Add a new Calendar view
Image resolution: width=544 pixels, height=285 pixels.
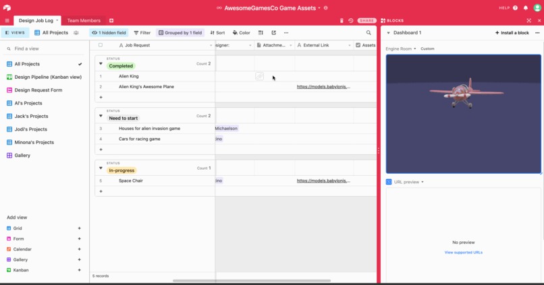pos(79,249)
